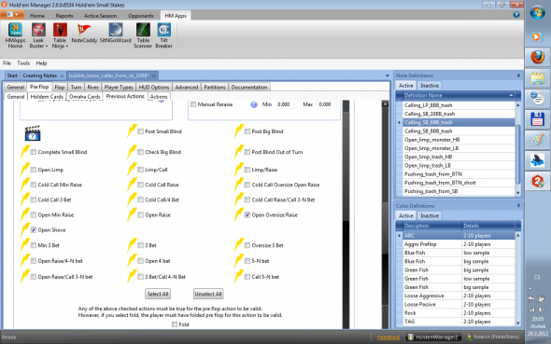This screenshot has width=551, height=344.
Task: Click the ribbon help question icon
Action: click(516, 15)
